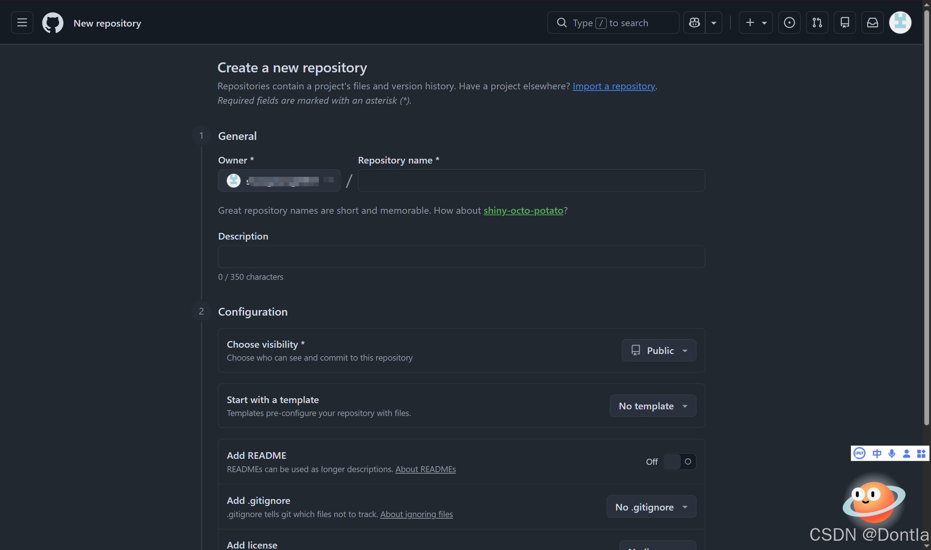Screen dimensions: 931x550
Task: Use the shiny-octo-potato name suggestion
Action: pos(524,210)
